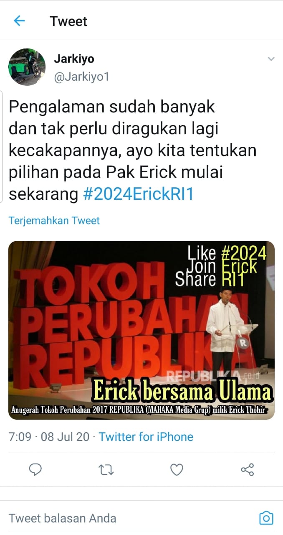Reply to the tweet via speech bubble icon
The height and width of the screenshot is (535, 283).
pyautogui.click(x=35, y=470)
